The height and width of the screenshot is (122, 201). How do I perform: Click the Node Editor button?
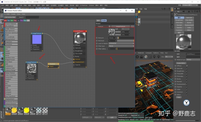click(x=181, y=63)
